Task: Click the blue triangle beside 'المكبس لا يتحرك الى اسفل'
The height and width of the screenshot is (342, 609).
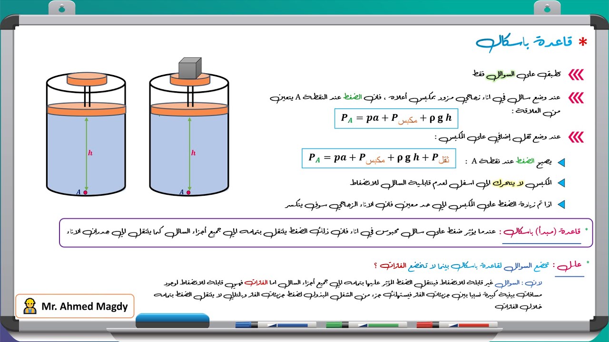Action: click(x=561, y=183)
